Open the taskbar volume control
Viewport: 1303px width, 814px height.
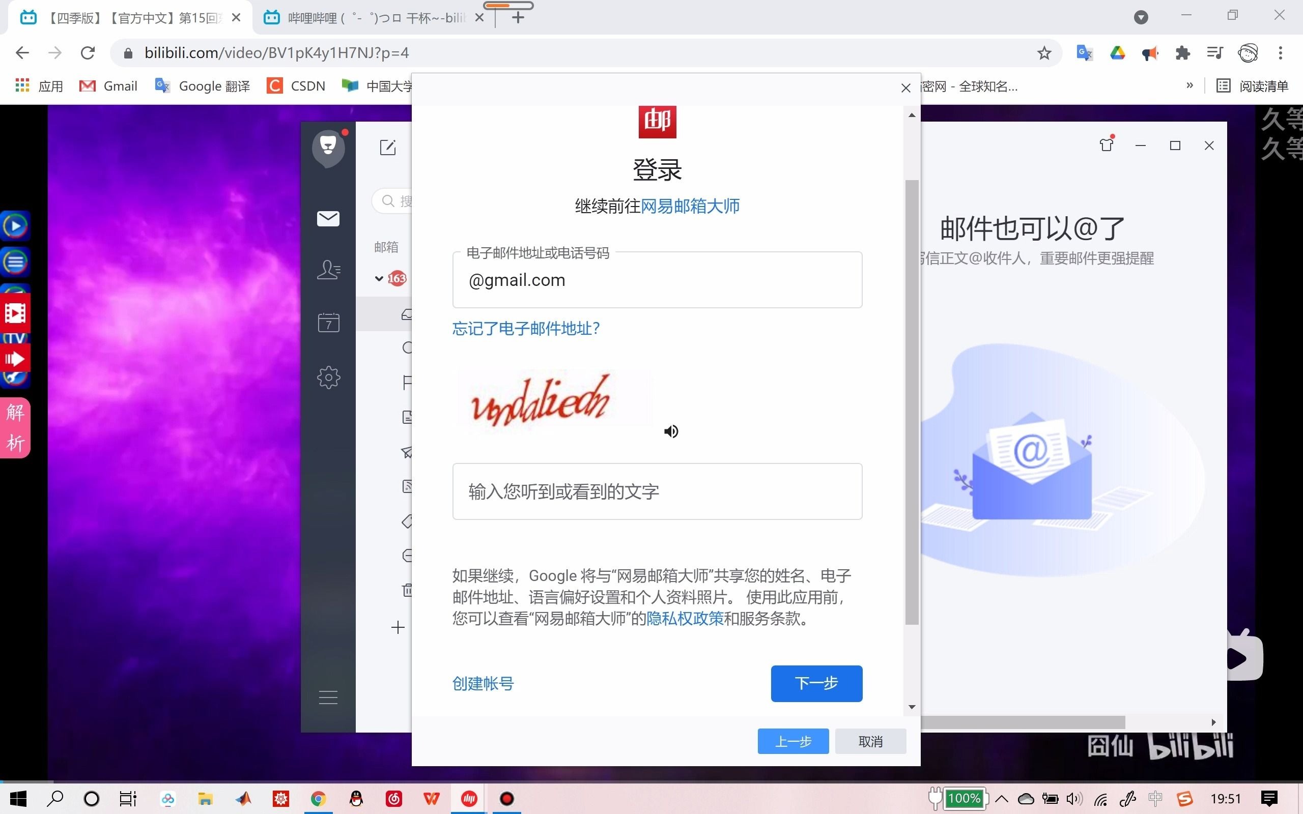pos(1073,798)
